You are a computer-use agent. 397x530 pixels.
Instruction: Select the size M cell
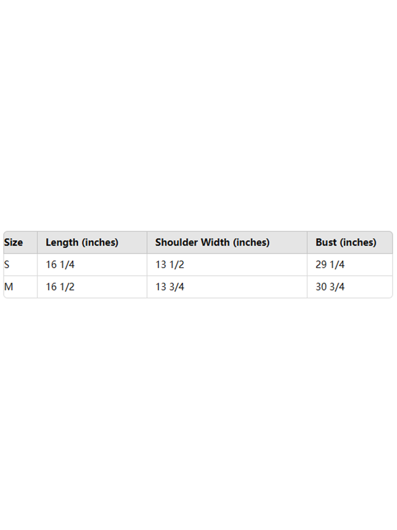tap(8, 287)
